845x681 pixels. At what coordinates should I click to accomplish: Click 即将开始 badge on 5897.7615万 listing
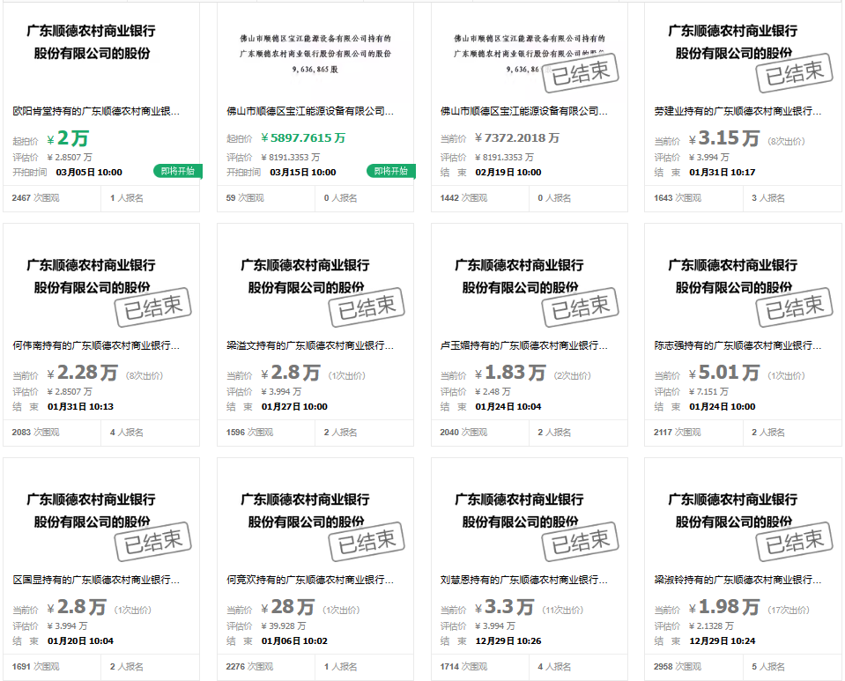[391, 171]
